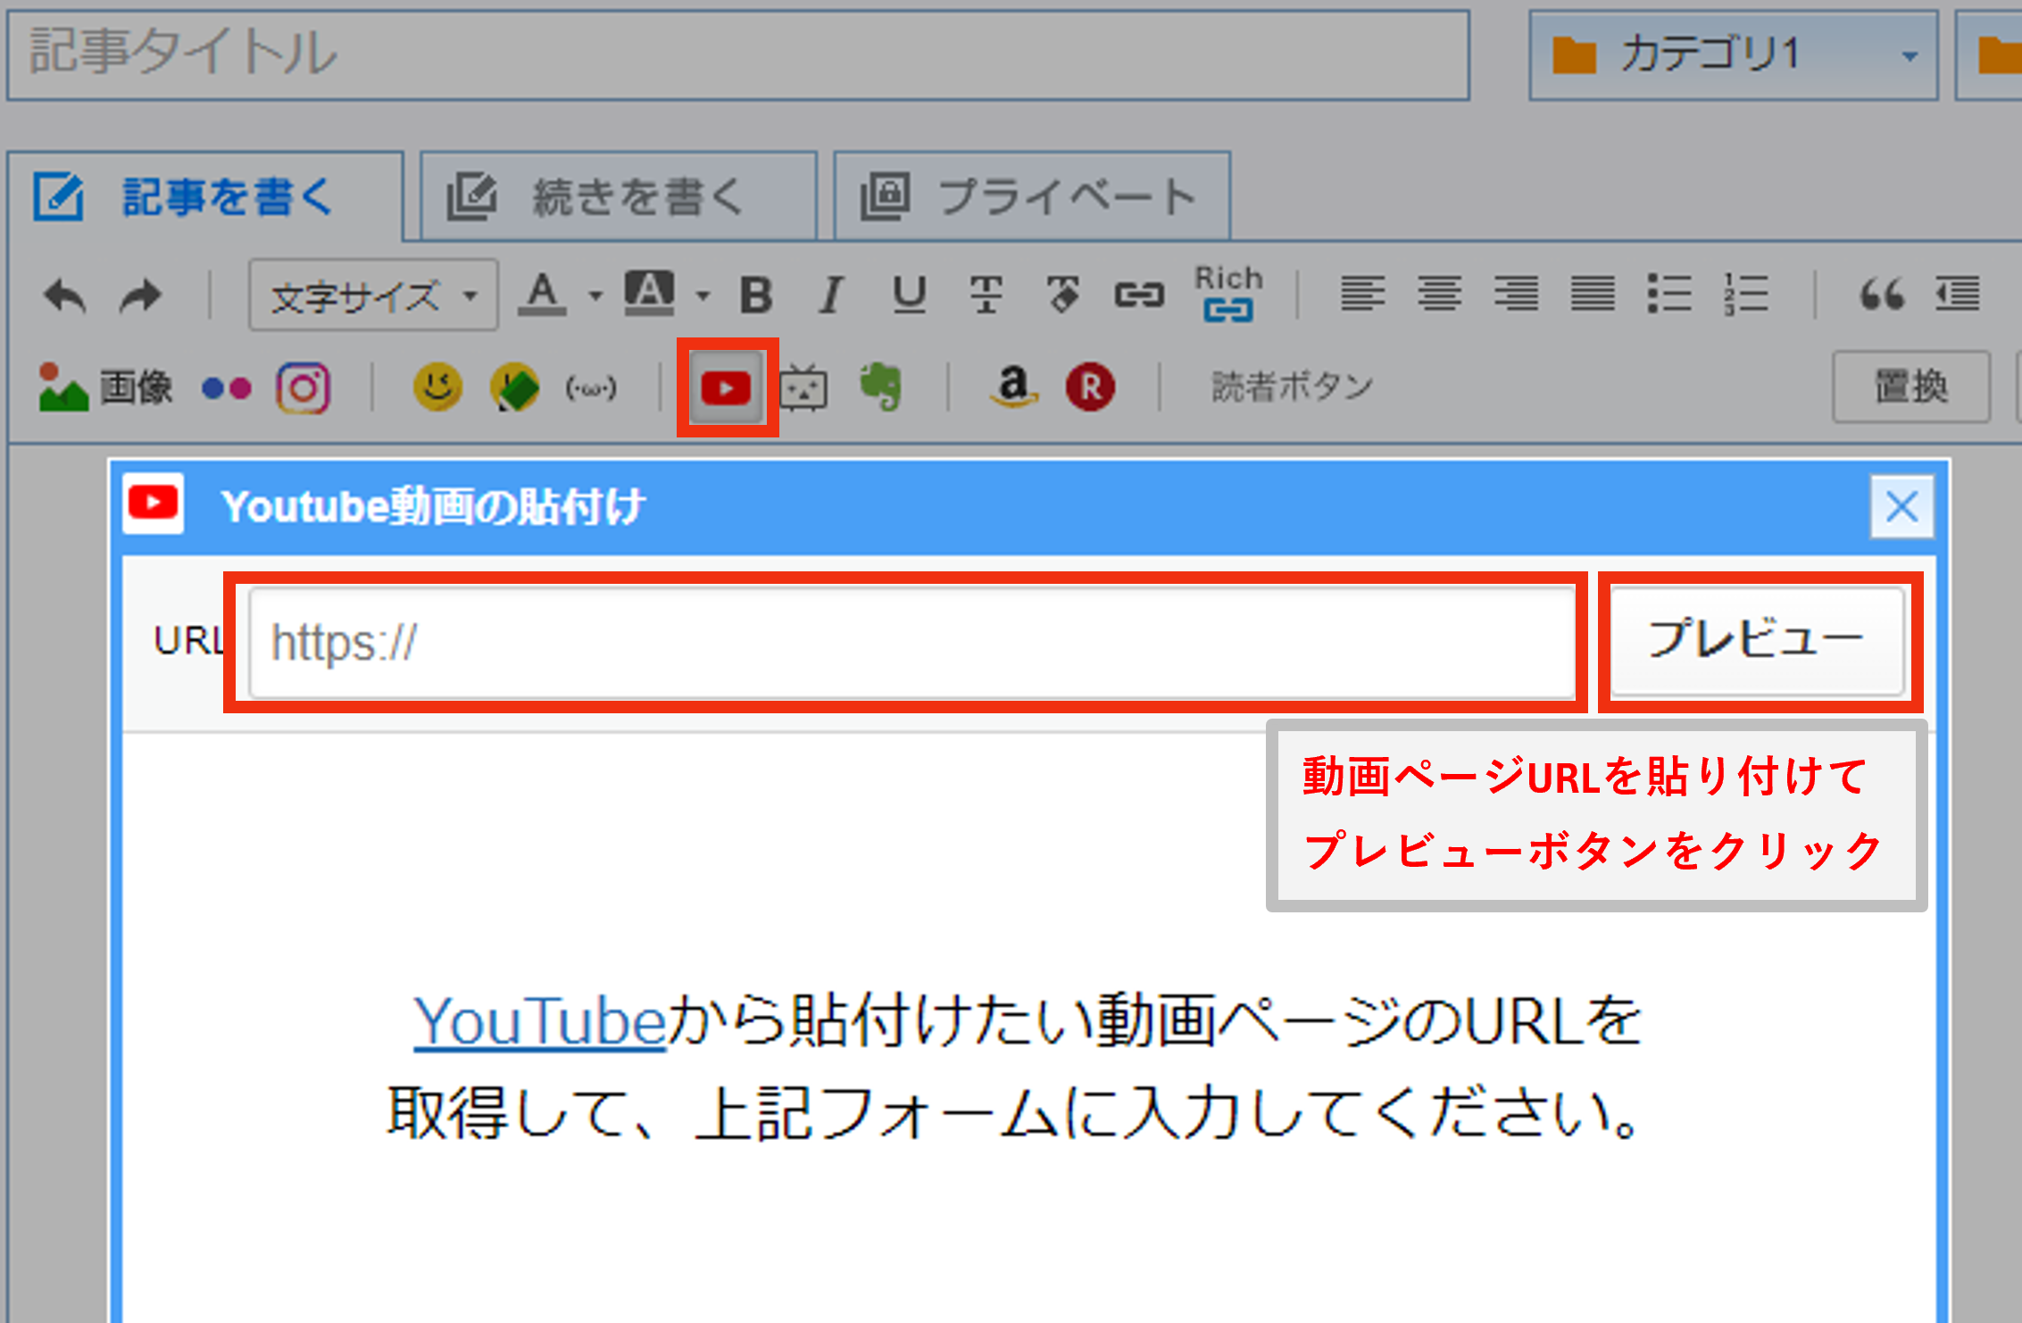The image size is (2022, 1323).
Task: Click the Niconico TV icon
Action: coord(803,387)
